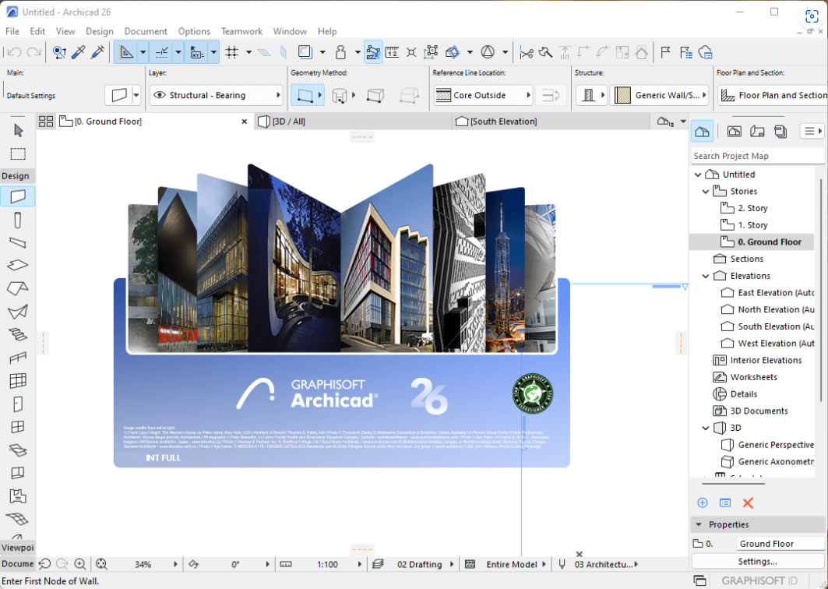Select the Marquee tool
Image resolution: width=828 pixels, height=589 pixels.
(x=18, y=153)
